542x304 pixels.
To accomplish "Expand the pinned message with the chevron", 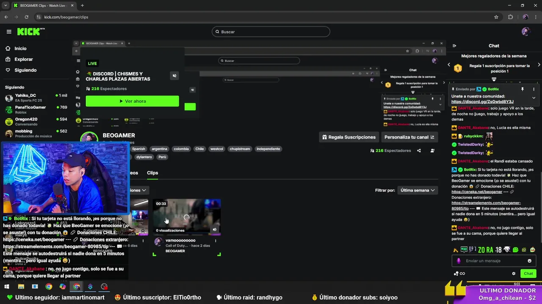I will (x=534, y=98).
